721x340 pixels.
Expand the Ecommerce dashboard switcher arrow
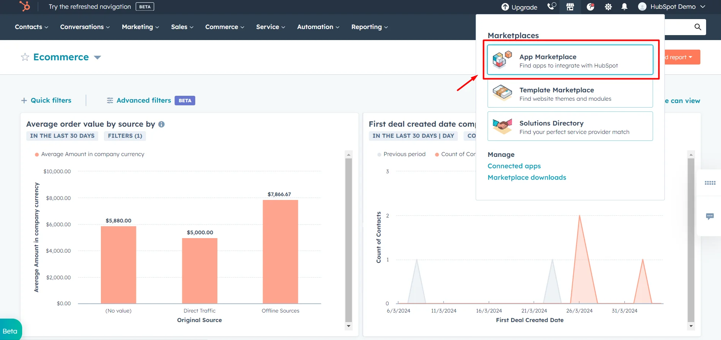tap(97, 58)
